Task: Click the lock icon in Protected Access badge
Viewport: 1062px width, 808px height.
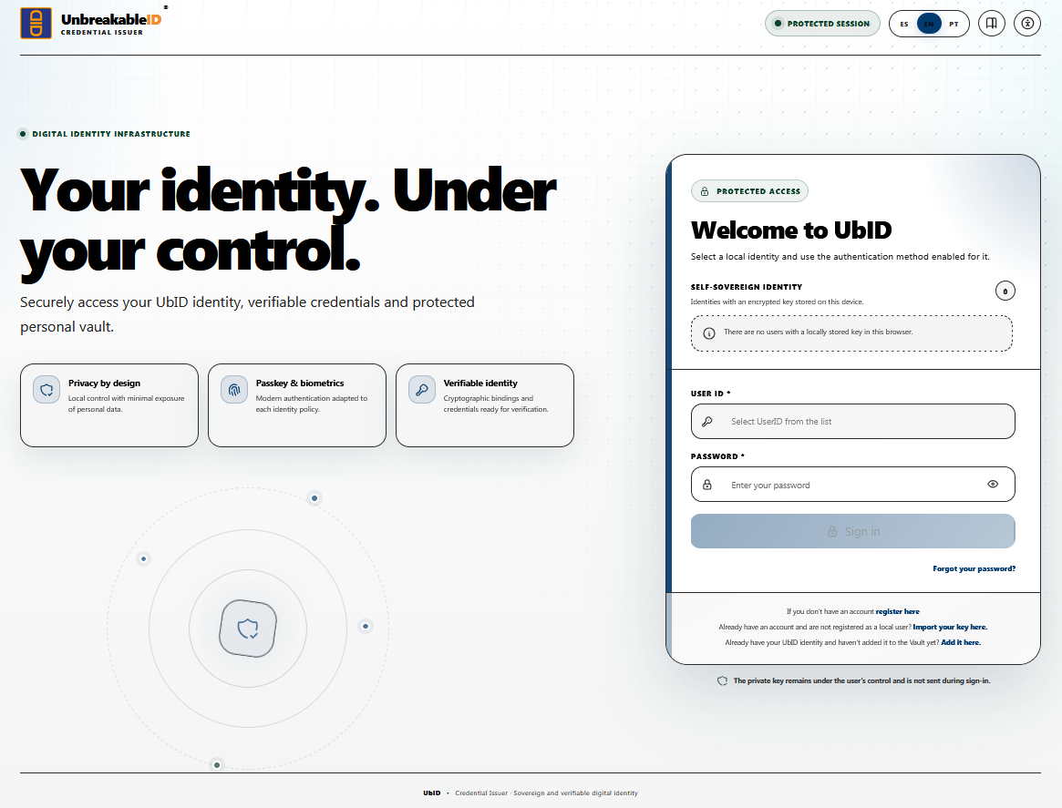Action: pos(705,191)
